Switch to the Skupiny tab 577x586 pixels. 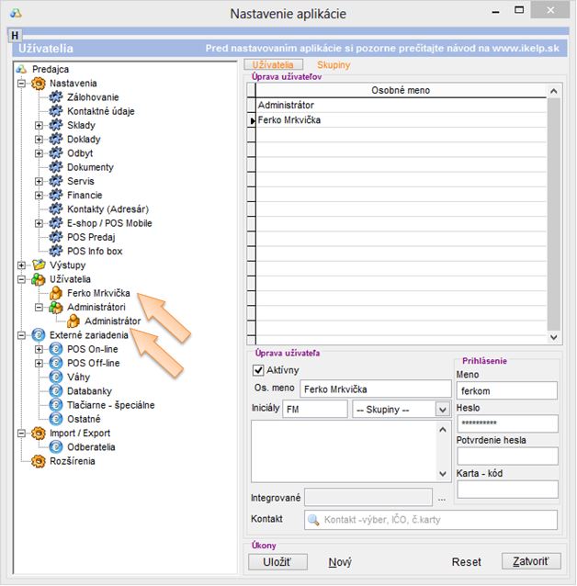tap(333, 65)
